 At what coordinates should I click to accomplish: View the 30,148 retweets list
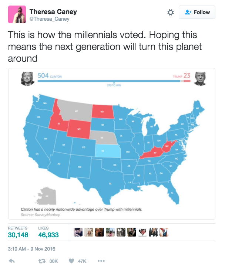(x=18, y=232)
